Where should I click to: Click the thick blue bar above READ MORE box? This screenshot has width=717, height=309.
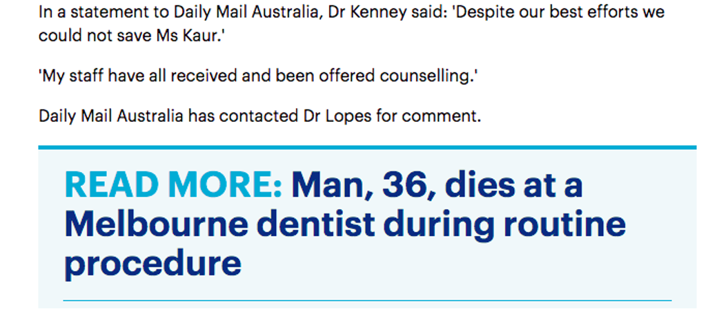[x=367, y=147]
